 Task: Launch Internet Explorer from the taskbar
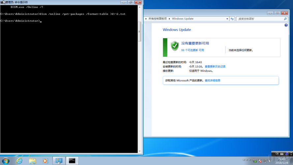[x=19, y=161]
